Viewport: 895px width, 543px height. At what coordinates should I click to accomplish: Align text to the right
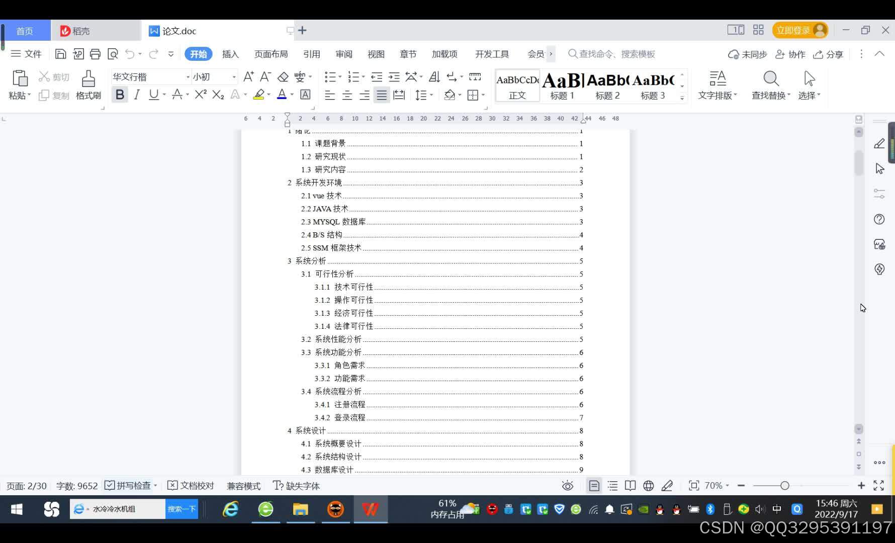pos(365,95)
